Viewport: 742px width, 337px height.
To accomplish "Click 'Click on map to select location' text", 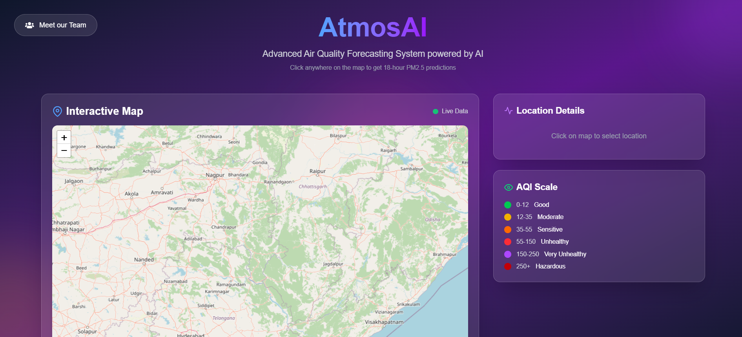I will (599, 136).
